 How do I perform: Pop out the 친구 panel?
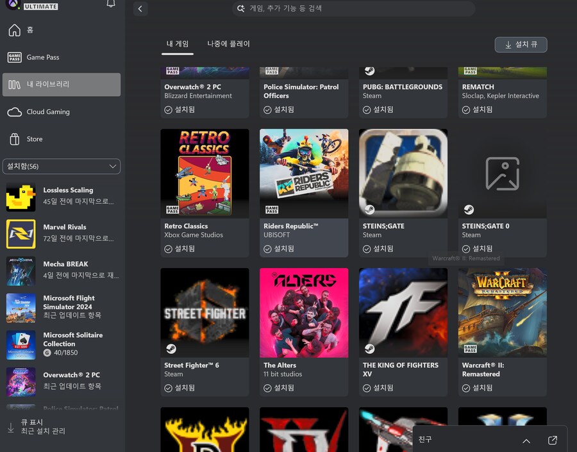[553, 440]
